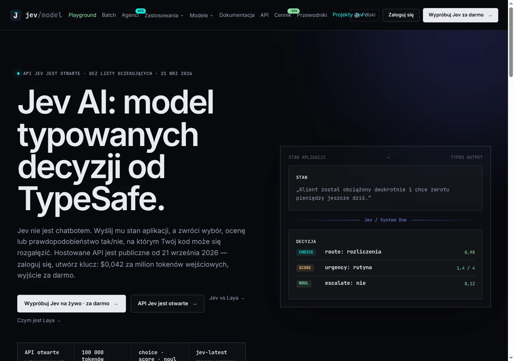Open the Dokumentacja page
The height and width of the screenshot is (361, 514).
click(237, 15)
